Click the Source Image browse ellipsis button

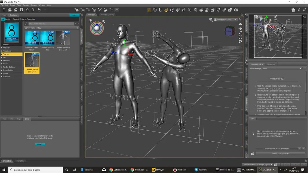[x=305, y=69]
